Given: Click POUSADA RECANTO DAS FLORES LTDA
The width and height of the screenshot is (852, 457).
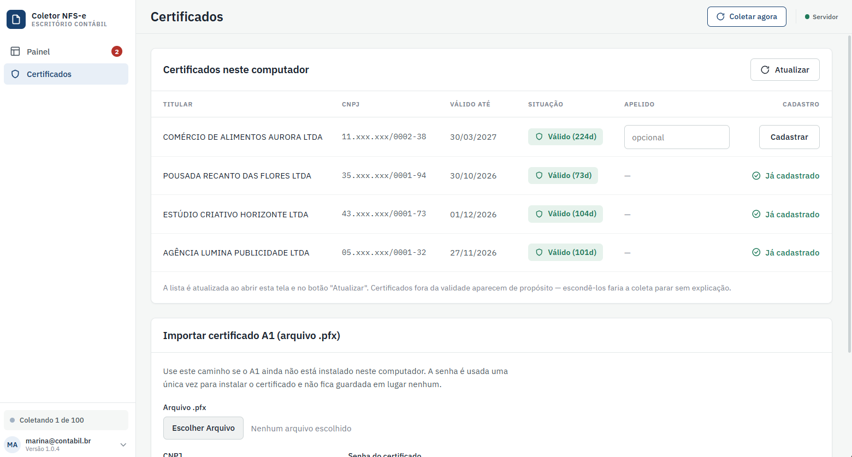Looking at the screenshot, I should (237, 176).
